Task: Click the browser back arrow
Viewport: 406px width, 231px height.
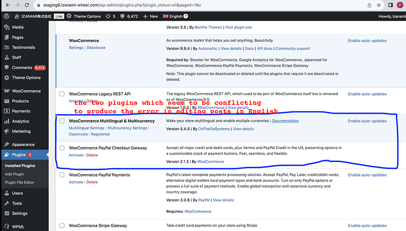Action: point(8,5)
